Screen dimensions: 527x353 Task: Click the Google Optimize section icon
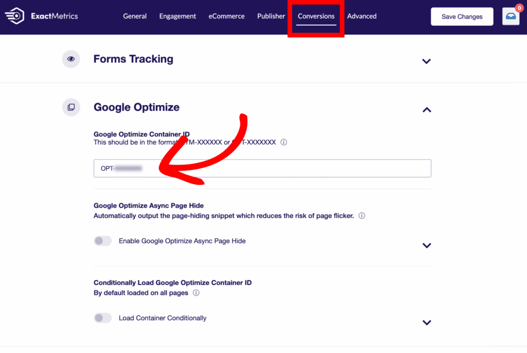pos(71,107)
